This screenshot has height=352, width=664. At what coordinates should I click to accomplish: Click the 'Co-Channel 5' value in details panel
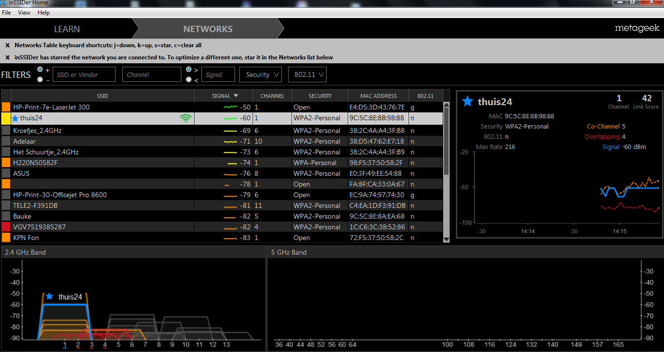coord(606,127)
